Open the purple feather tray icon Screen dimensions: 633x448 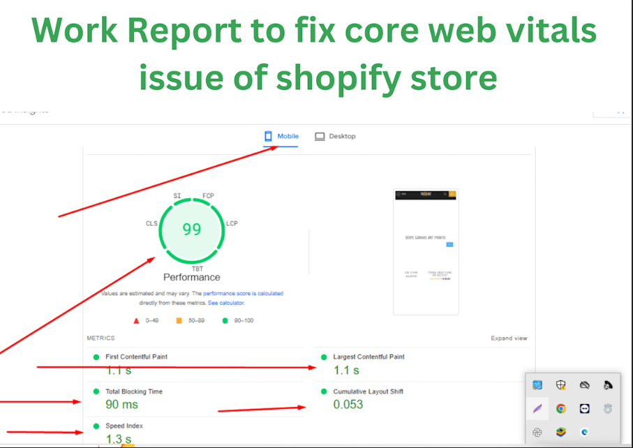pyautogui.click(x=537, y=408)
